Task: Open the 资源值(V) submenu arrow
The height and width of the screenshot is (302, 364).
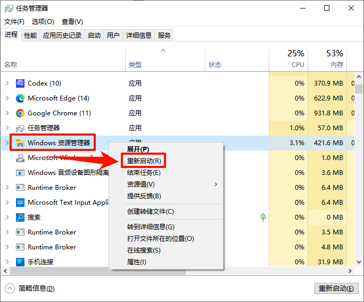Action: tap(216, 184)
